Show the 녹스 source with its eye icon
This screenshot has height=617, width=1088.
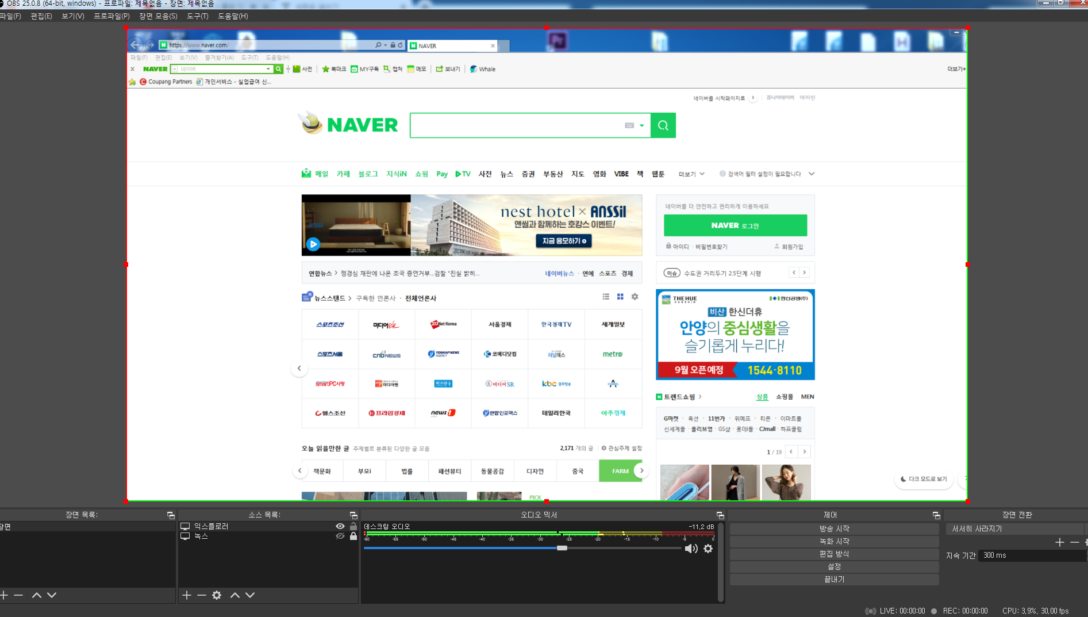pyautogui.click(x=340, y=536)
